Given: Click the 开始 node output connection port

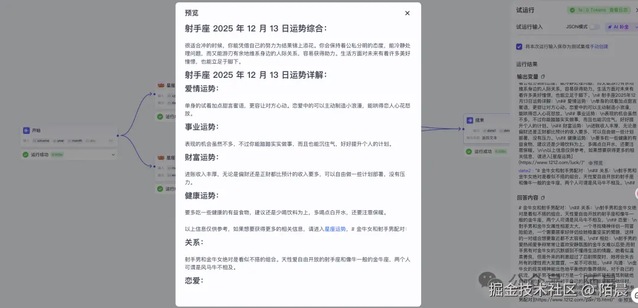Looking at the screenshot, I should click(x=118, y=135).
